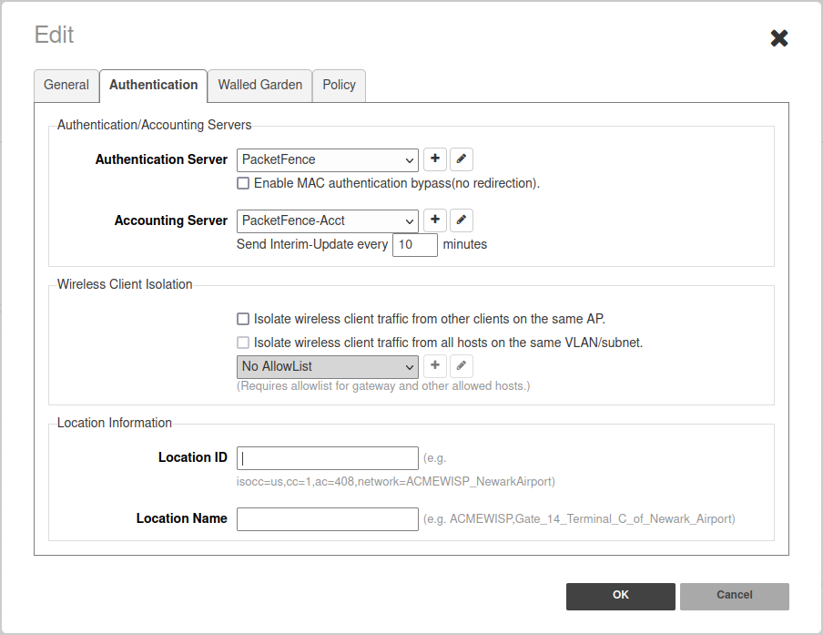Expand the No AllowList dropdown
This screenshot has width=823, height=635.
328,367
